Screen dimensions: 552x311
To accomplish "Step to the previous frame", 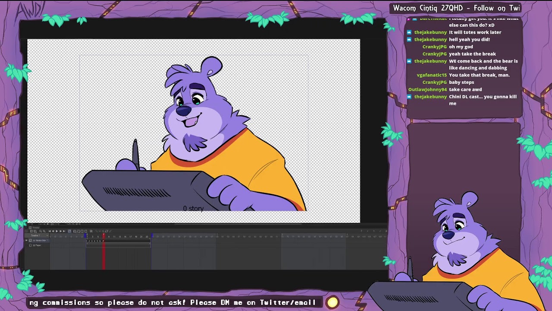I will point(53,231).
